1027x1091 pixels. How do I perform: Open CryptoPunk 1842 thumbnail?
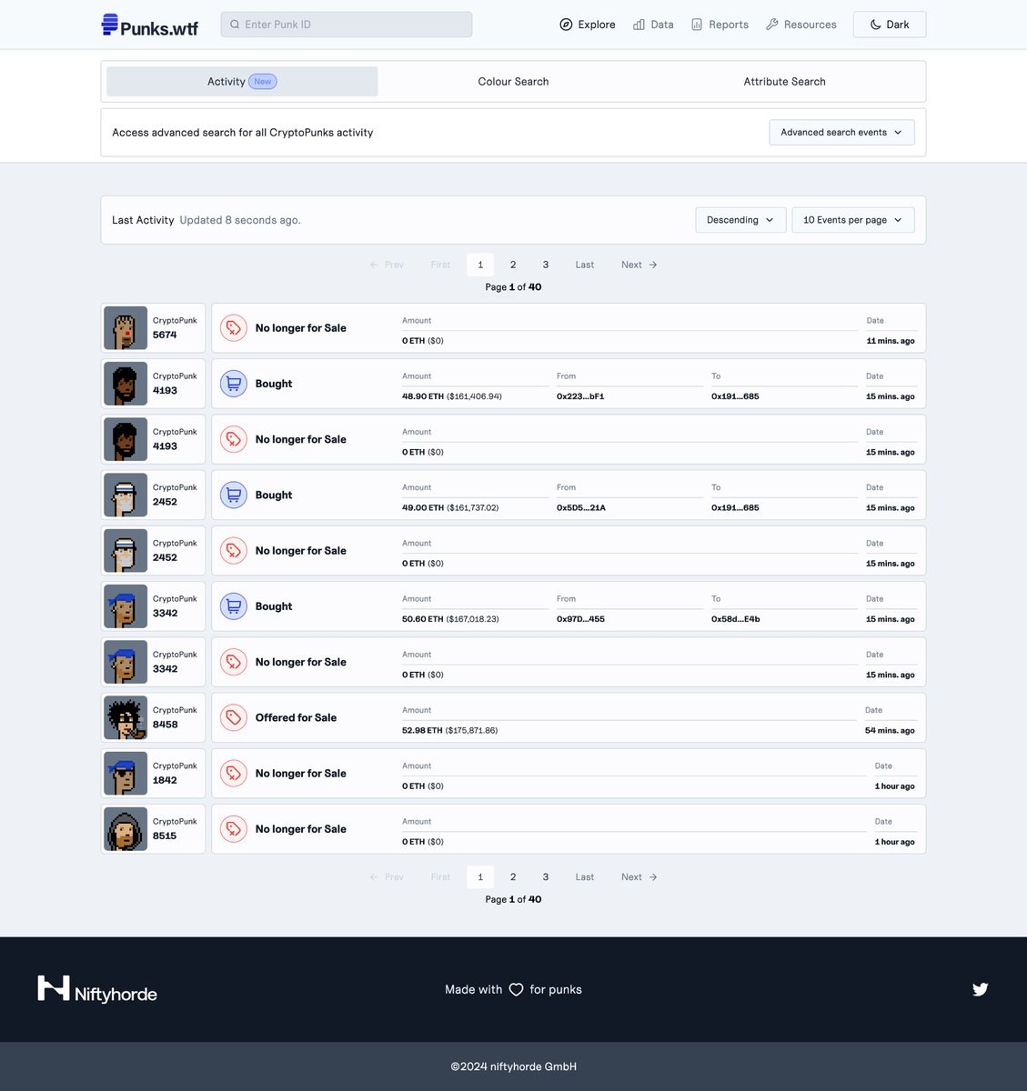(126, 774)
